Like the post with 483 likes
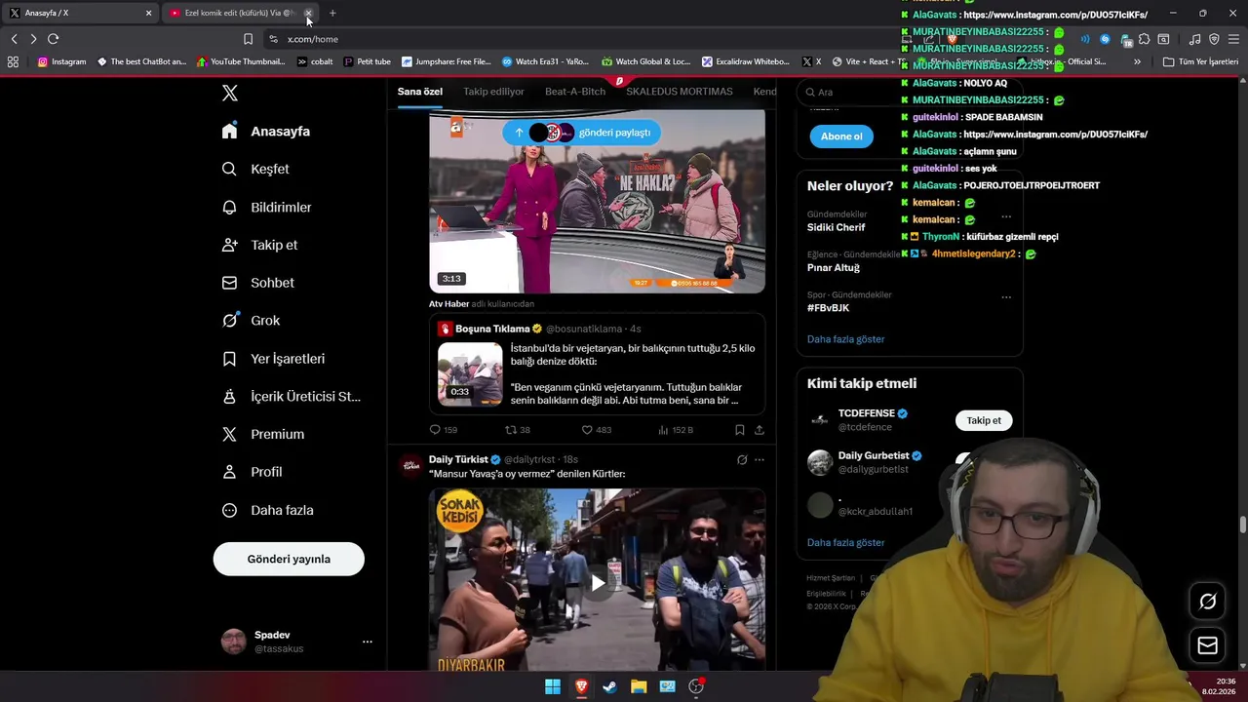Screen dimensions: 1248x702 coord(596,430)
